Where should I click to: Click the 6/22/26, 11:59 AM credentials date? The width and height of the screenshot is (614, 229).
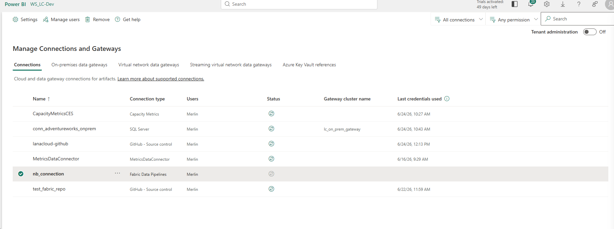[414, 189]
